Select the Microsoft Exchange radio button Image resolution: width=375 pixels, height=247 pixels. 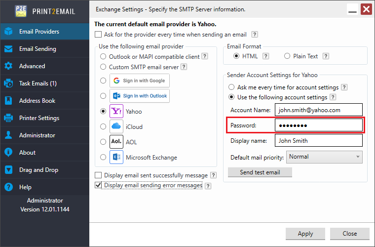[103, 157]
